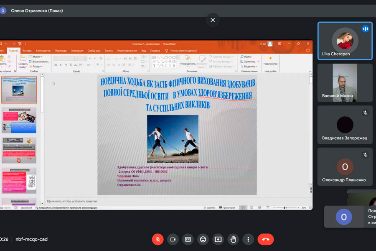Close the presentation overlay with the X
Image resolution: width=376 pixels, height=251 pixels.
[213, 20]
